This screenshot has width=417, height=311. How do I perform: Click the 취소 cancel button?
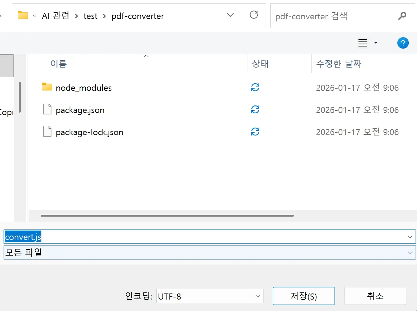click(x=375, y=296)
